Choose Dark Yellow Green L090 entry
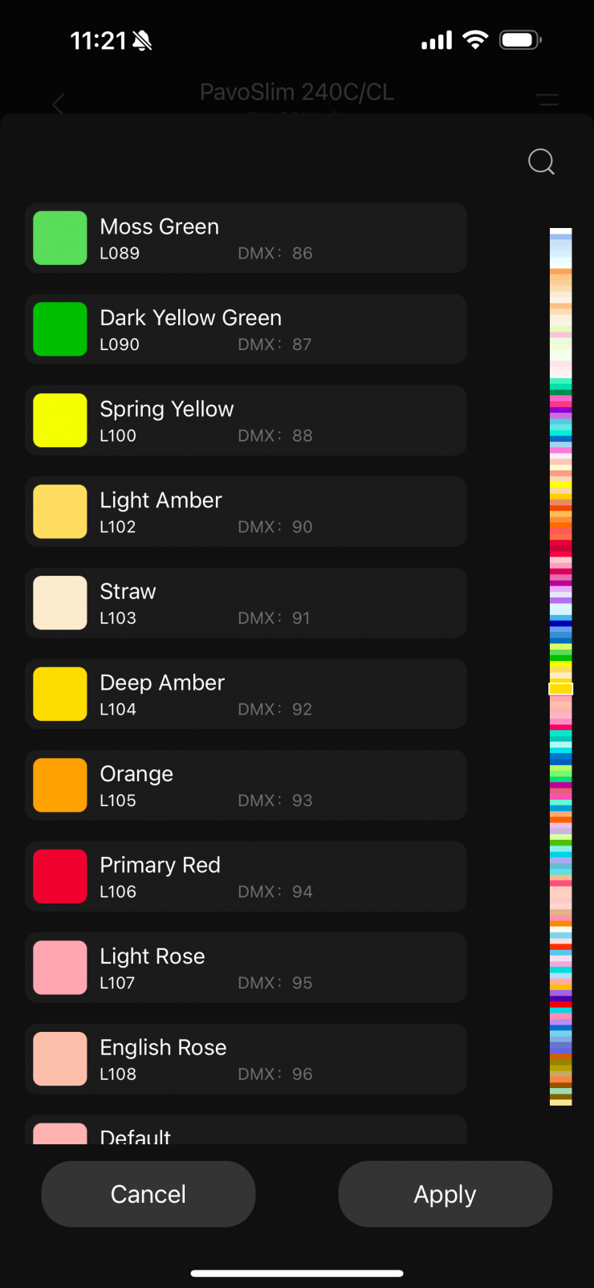This screenshot has width=594, height=1288. 246,329
